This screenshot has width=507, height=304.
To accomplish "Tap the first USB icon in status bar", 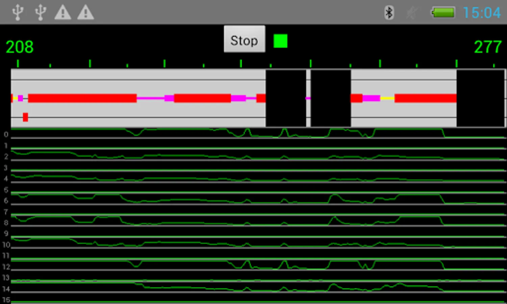I will click(x=18, y=12).
